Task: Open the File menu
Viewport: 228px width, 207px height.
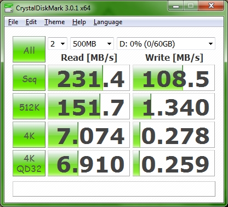Action: tap(13, 22)
